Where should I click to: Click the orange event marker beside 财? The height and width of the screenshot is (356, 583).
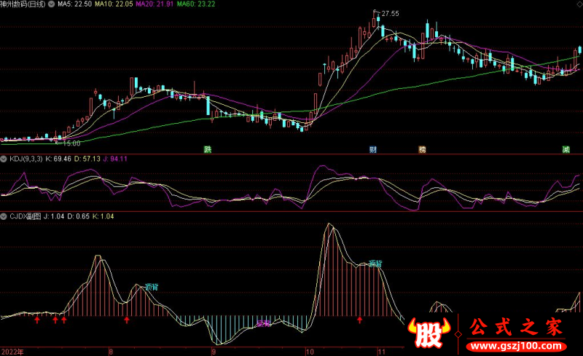point(421,150)
